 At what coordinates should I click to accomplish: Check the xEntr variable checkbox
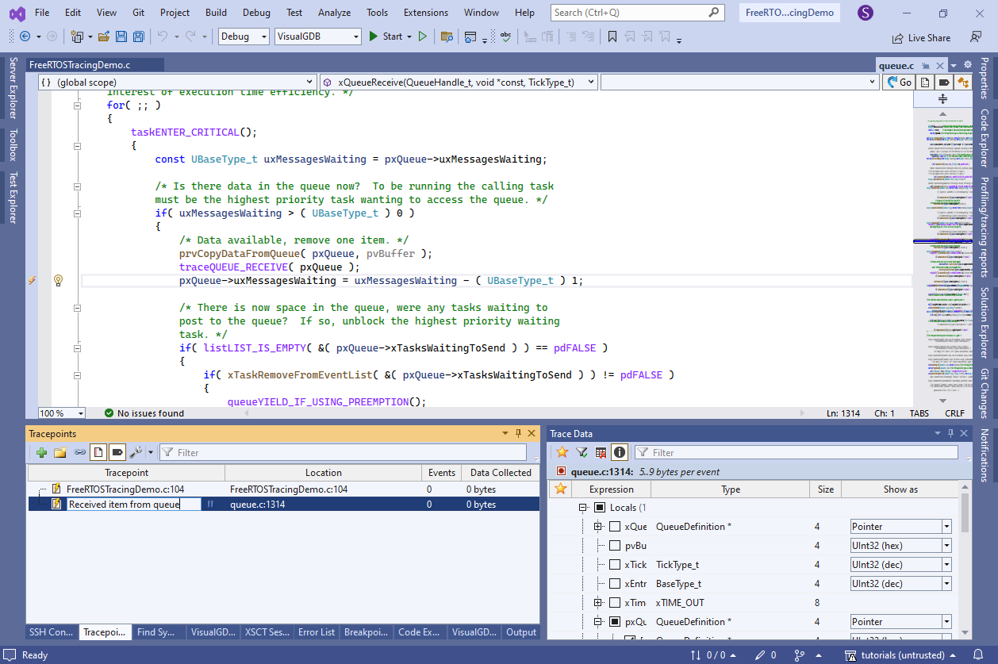[615, 584]
